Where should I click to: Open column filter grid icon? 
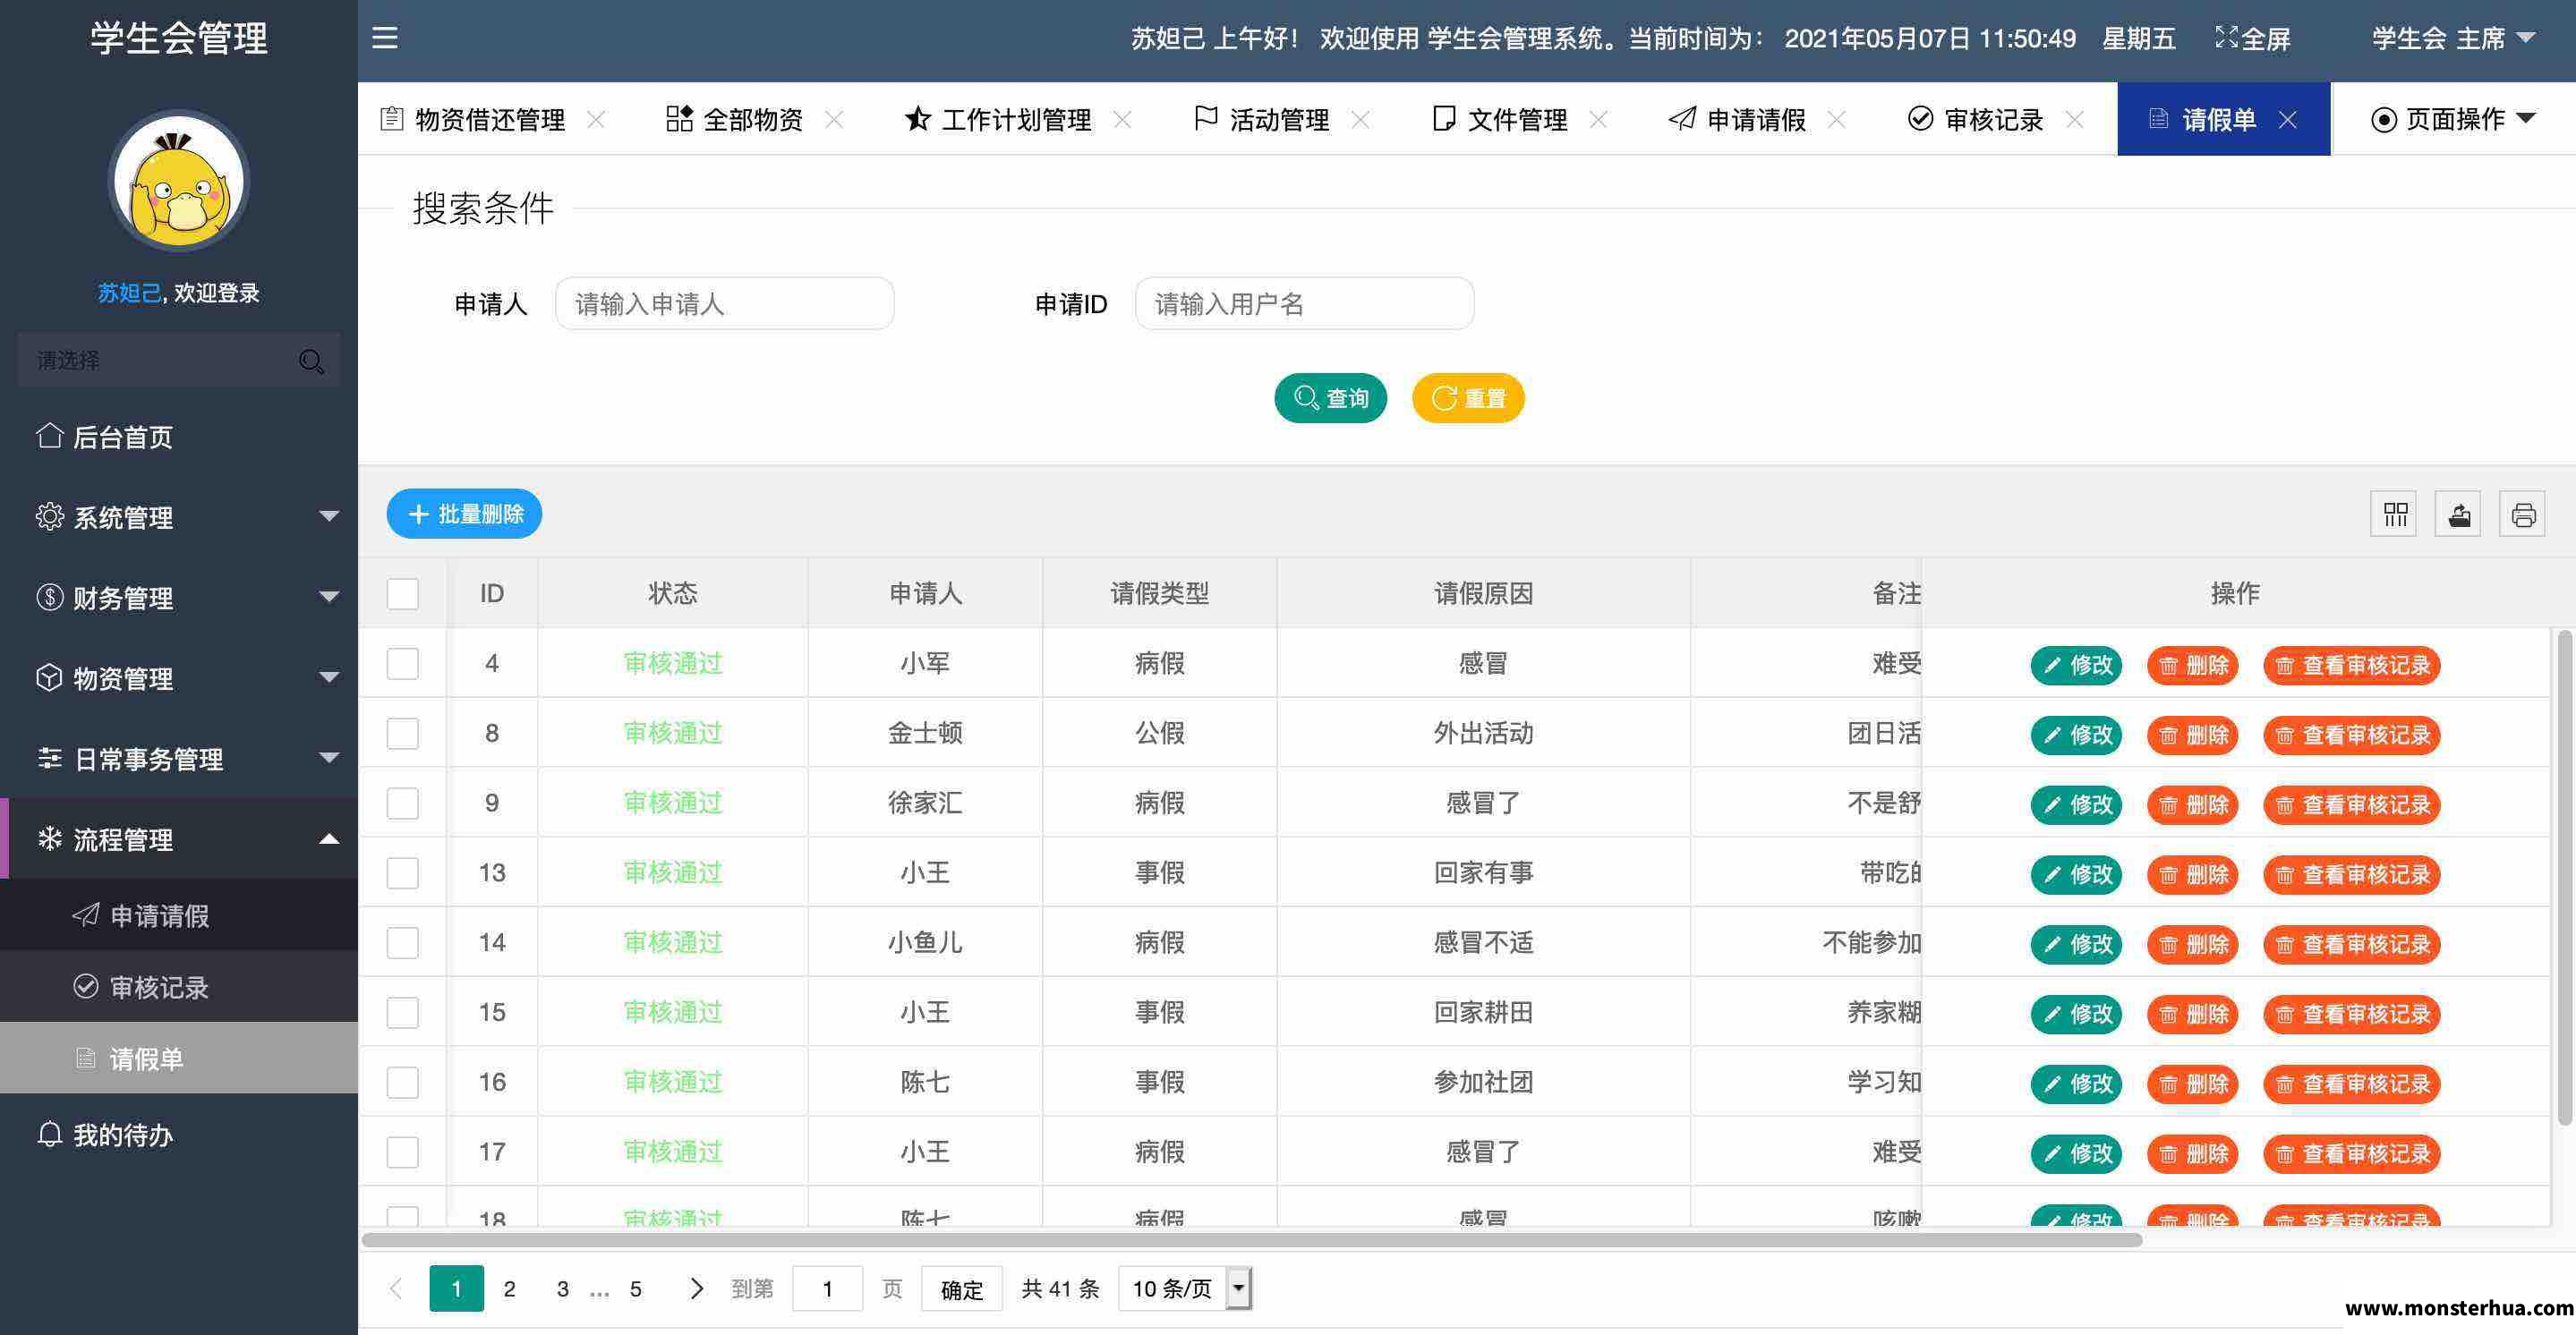(2394, 515)
